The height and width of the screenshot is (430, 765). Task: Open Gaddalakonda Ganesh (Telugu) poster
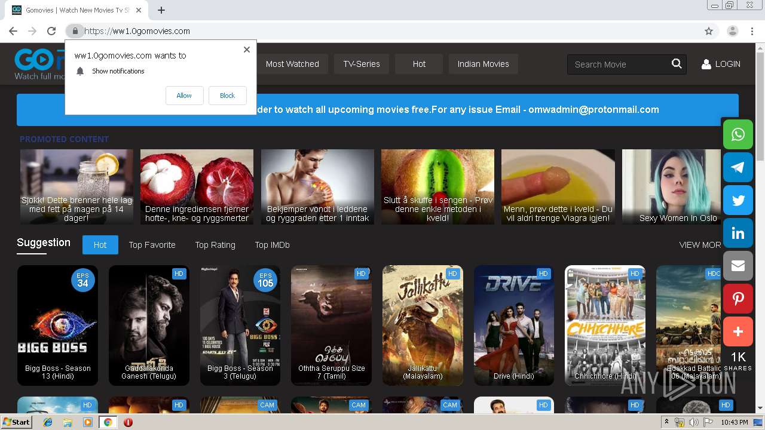click(x=149, y=325)
